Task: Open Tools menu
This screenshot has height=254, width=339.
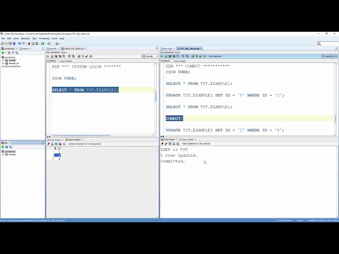Action: [x=55, y=39]
